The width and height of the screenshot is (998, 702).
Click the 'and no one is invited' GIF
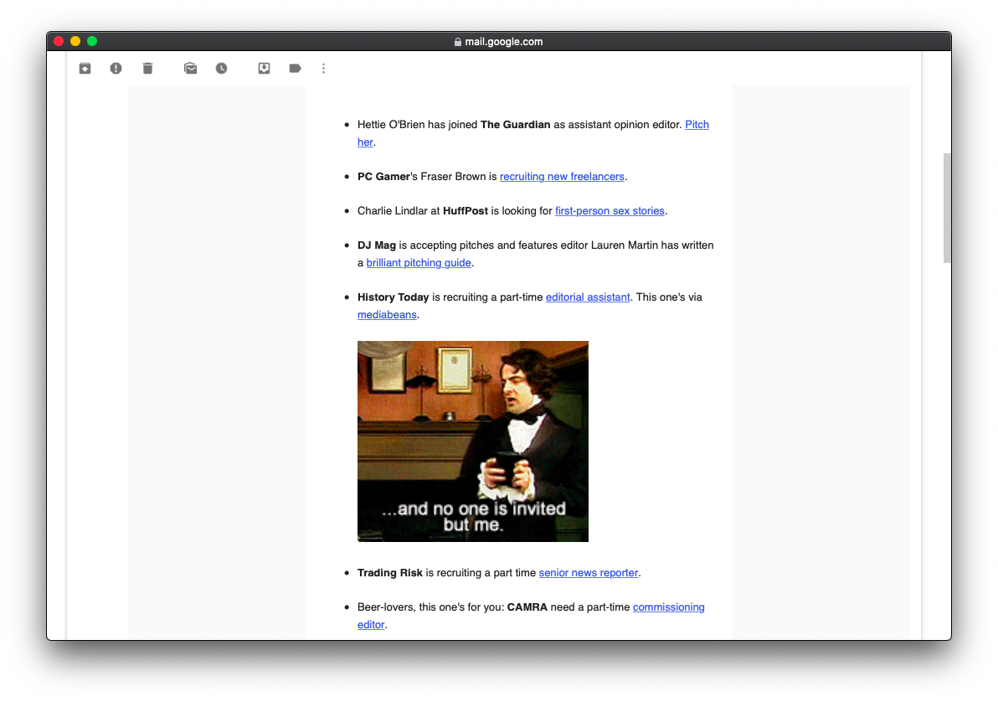473,441
